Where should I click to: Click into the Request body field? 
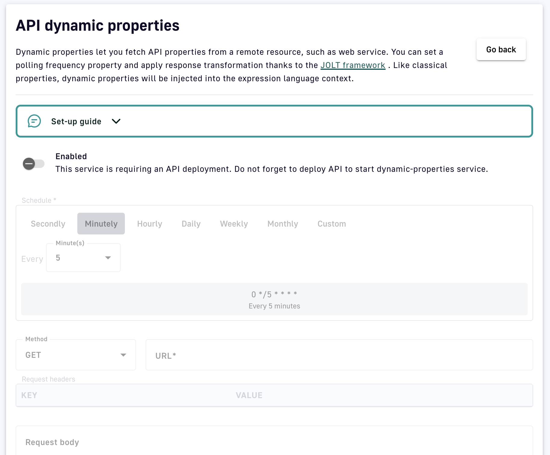pyautogui.click(x=274, y=442)
